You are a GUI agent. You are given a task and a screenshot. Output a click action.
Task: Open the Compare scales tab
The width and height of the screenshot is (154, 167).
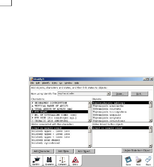point(62,161)
